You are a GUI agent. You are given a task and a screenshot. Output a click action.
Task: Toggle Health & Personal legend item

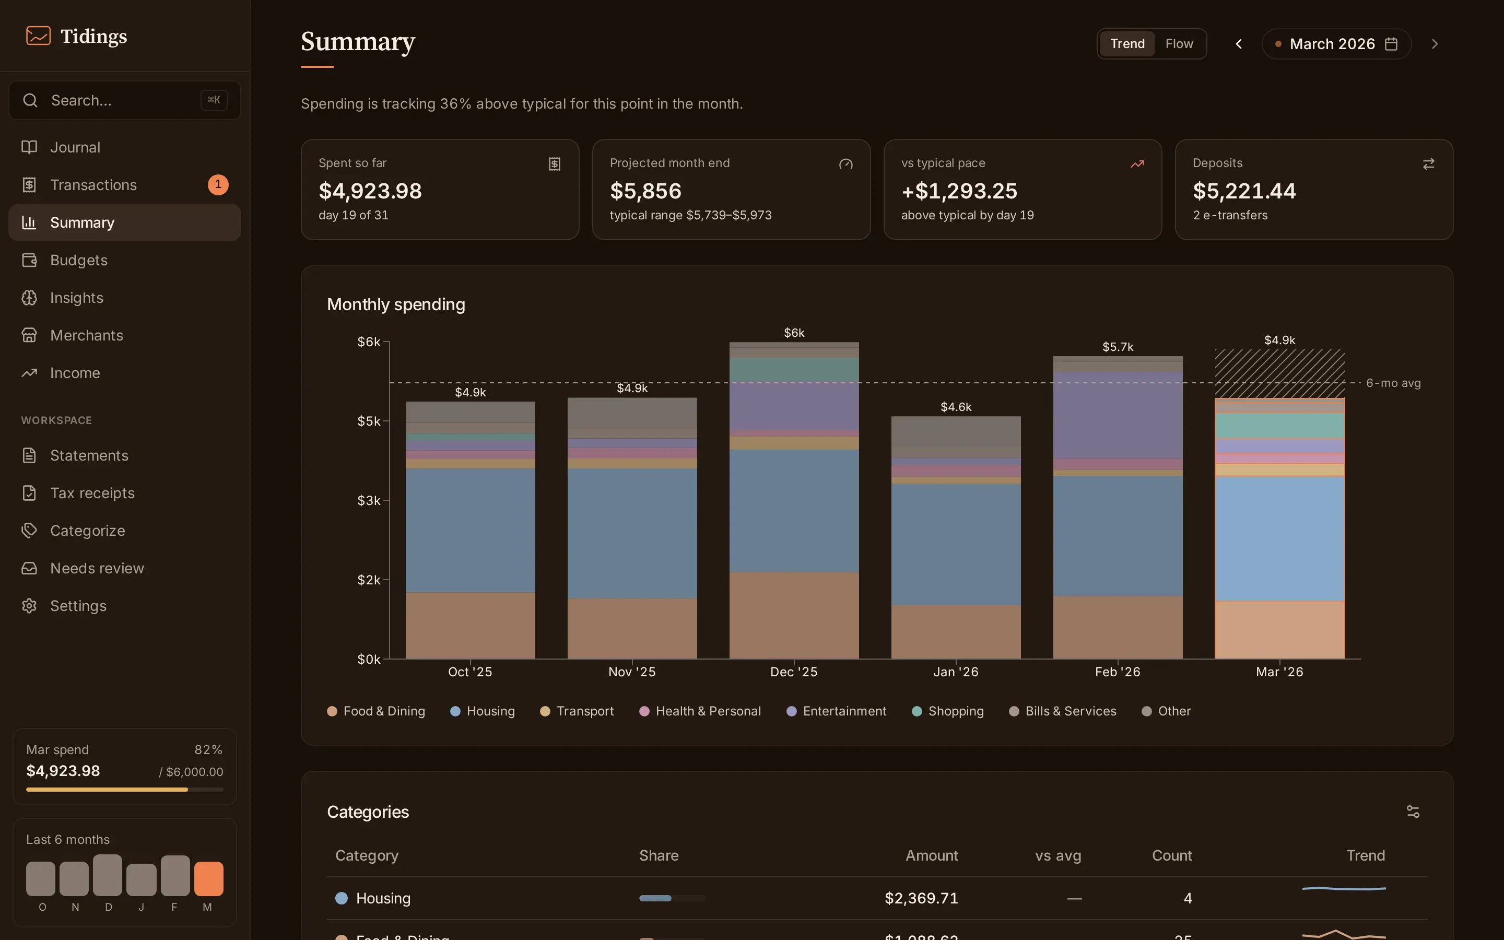point(700,711)
